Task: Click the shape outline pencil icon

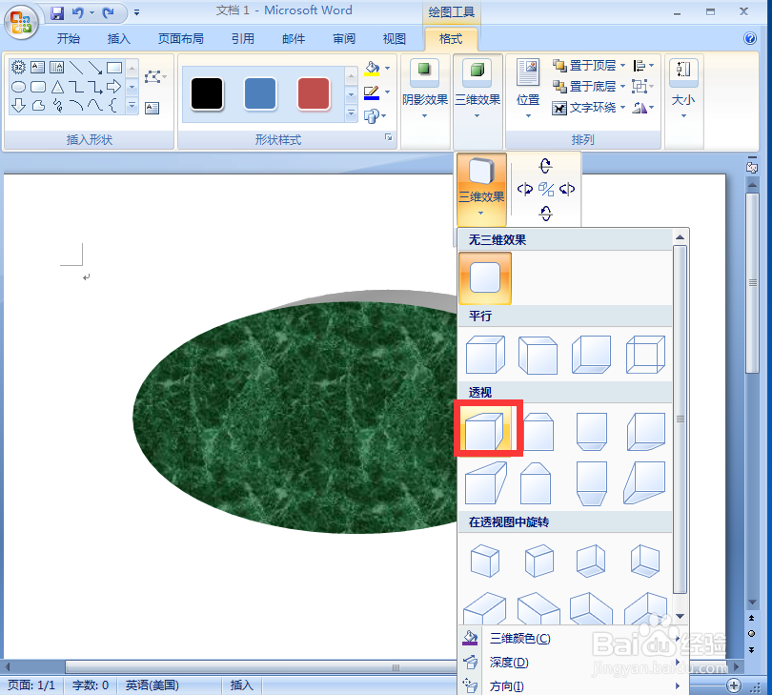Action: tap(372, 92)
